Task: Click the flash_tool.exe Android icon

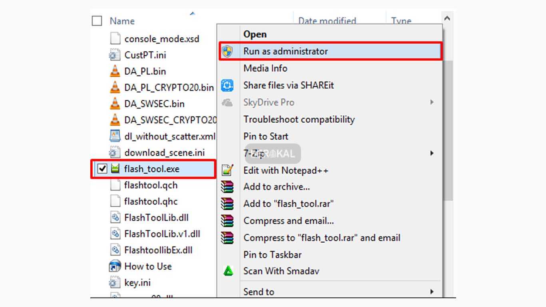Action: [115, 169]
